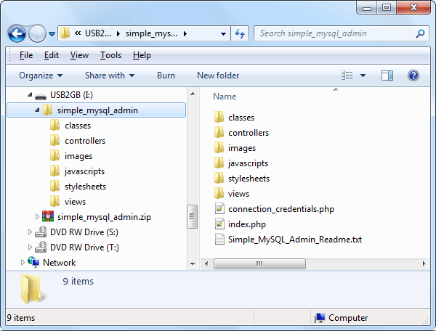Open the File menu
Screen dimensions: 436x331
tap(26, 55)
